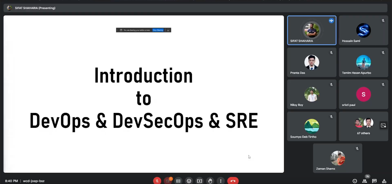
Task: Raise your hand in the meeting
Action: pyautogui.click(x=210, y=181)
